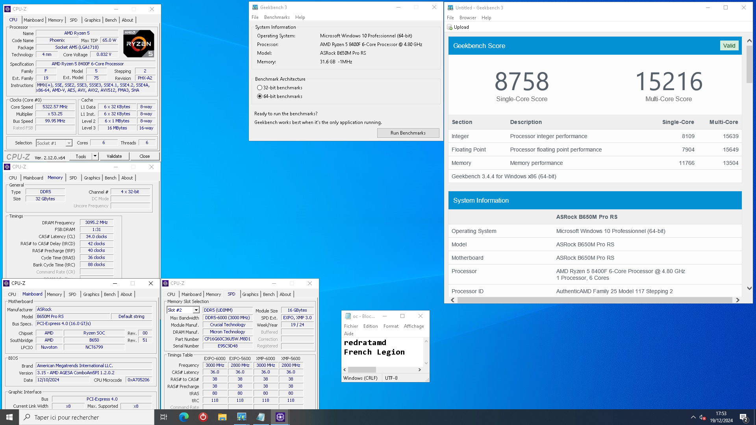
Task: Open the red power app on taskbar
Action: pos(203,417)
